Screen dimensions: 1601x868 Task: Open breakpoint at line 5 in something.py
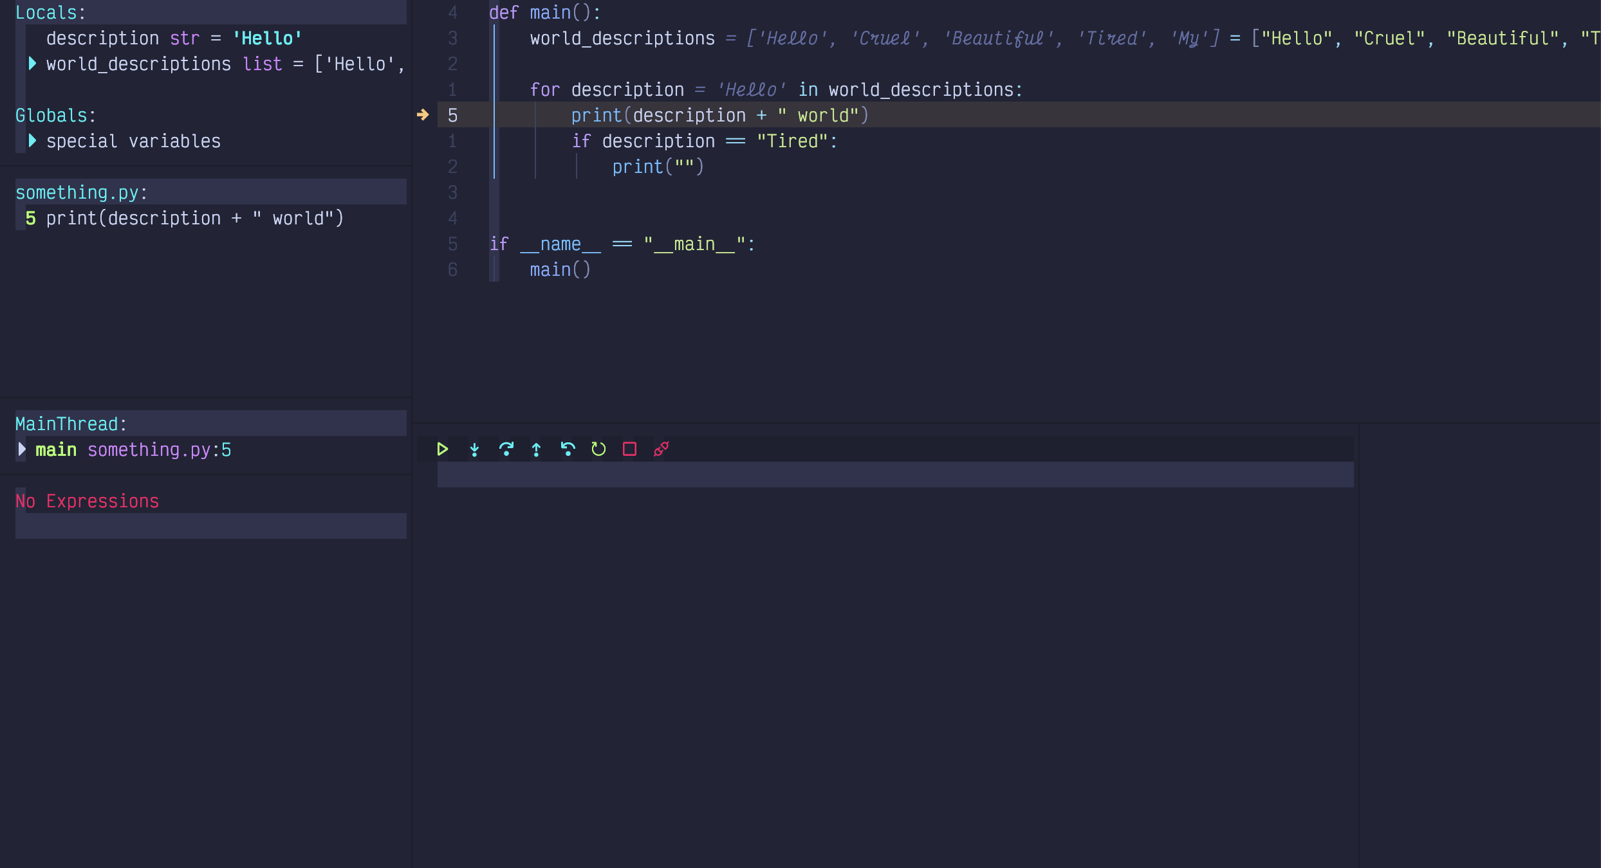(183, 218)
